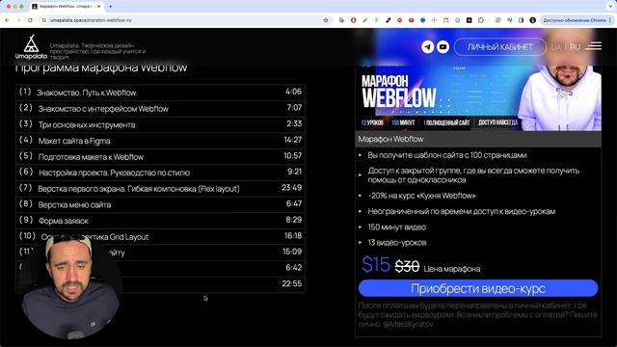617x347 pixels.
Task: Click the Марафон Webflow card title
Action: point(390,139)
